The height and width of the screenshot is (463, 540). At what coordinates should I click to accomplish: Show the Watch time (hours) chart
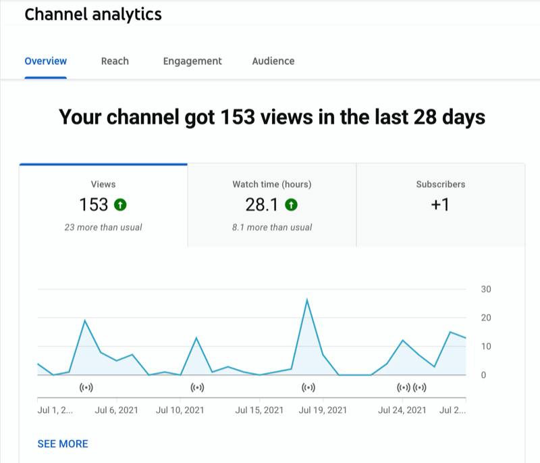click(x=271, y=205)
